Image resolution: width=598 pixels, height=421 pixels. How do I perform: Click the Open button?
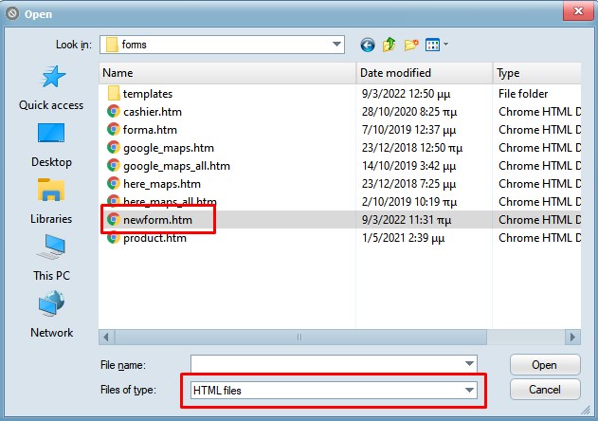pos(545,365)
